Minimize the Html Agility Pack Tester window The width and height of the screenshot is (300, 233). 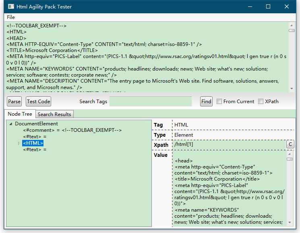point(250,6)
